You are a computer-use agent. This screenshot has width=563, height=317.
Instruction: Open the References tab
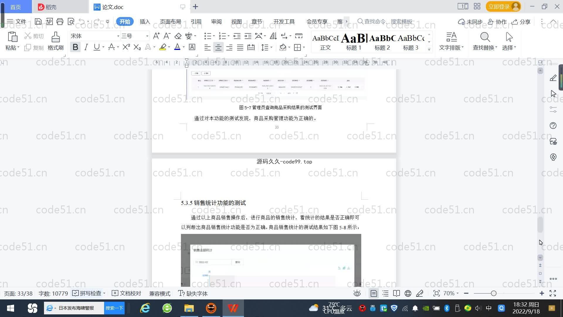196,21
